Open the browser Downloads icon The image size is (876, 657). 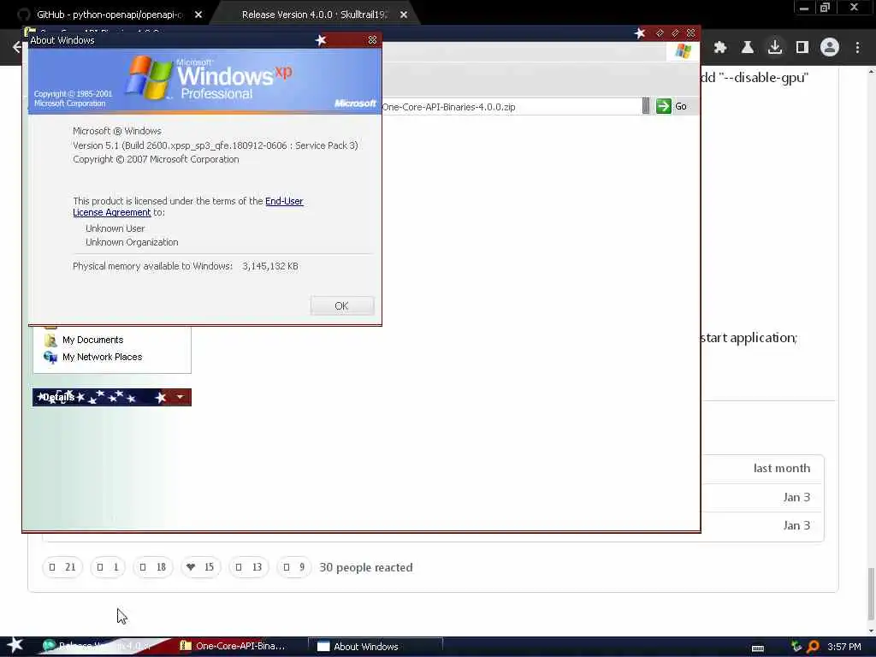coord(775,48)
